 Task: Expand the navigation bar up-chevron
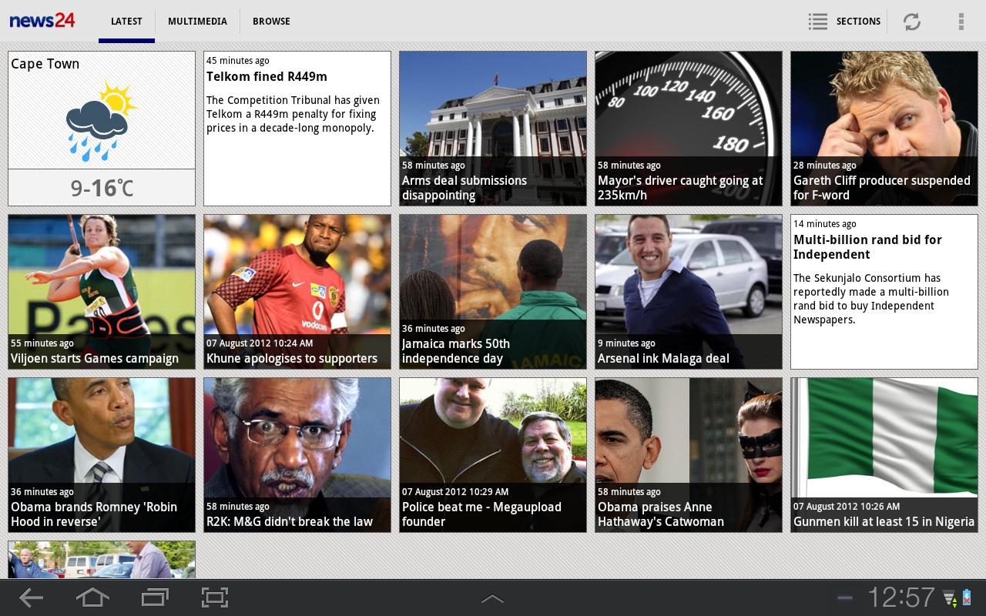point(492,598)
